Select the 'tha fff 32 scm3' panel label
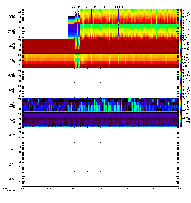The width and height of the screenshot is (191, 203). (x=11, y=31)
